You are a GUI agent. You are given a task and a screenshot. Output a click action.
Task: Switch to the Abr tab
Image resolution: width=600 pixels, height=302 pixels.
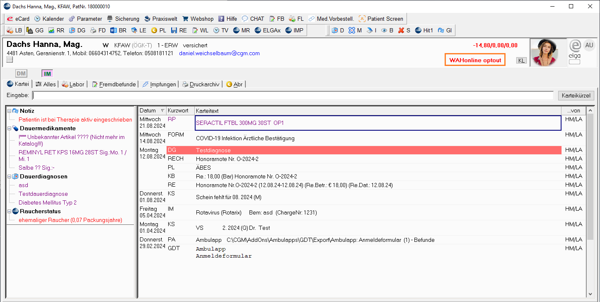click(x=234, y=84)
